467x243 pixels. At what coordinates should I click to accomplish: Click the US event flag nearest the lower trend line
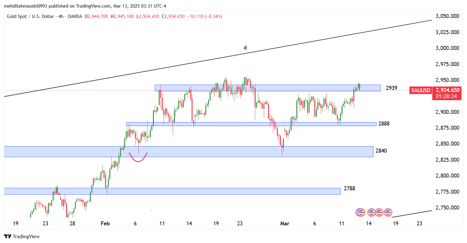[x=388, y=212]
